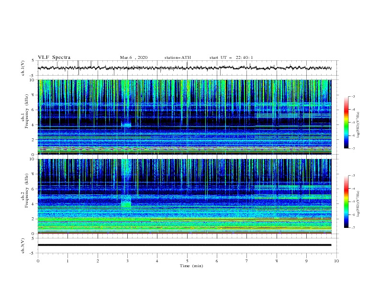The width and height of the screenshot is (379, 293).
Task: Click the "VLF Spectra" plot title
Action: [x=54, y=57]
